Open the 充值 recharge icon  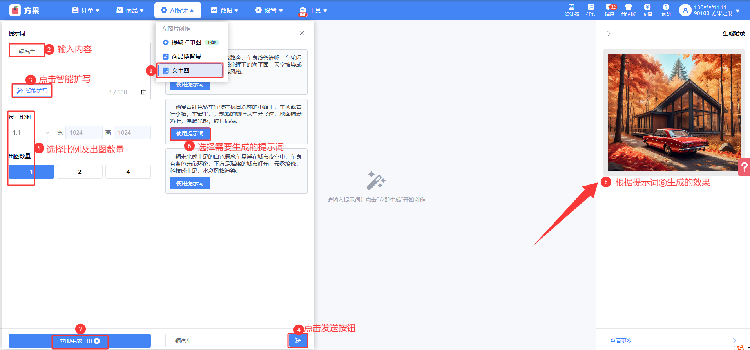coord(647,10)
